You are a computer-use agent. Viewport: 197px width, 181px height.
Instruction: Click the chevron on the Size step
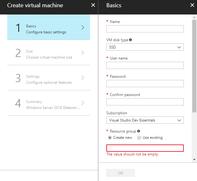tap(83, 53)
